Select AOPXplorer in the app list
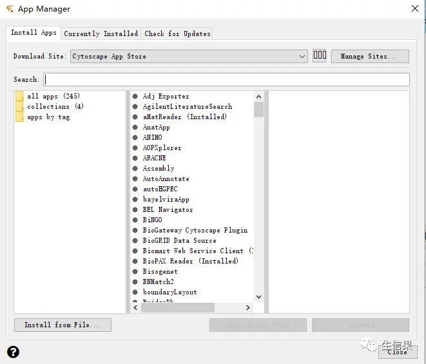Viewport: 426px width, 364px height. click(x=162, y=148)
